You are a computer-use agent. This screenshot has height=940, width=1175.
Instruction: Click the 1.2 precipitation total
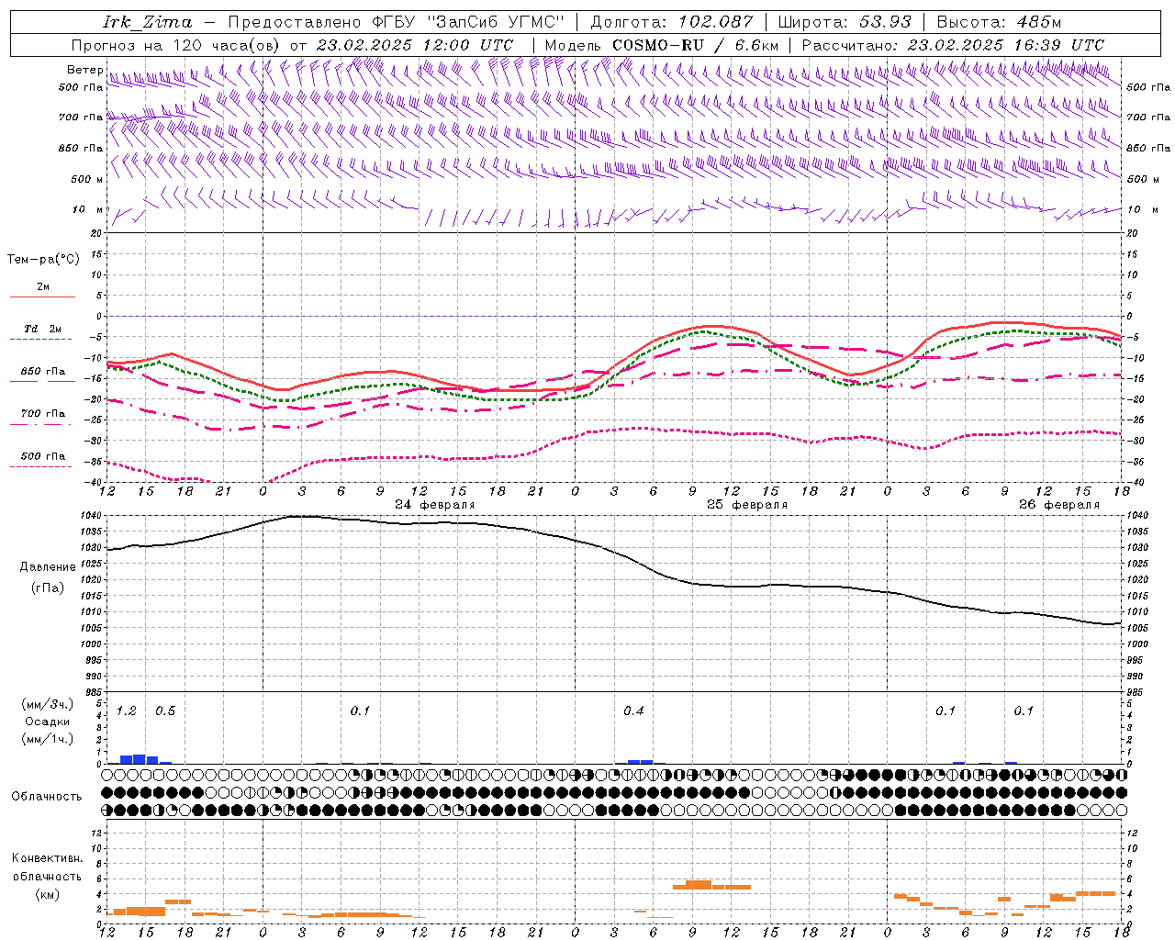tap(127, 711)
